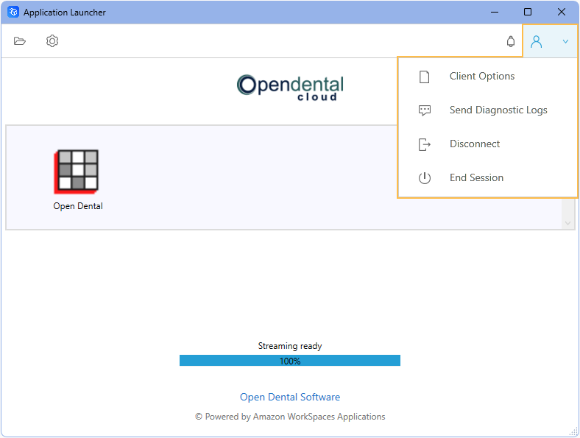Viewport: 580px width, 438px height.
Task: Click the app list scroll-down arrow
Action: (567, 222)
